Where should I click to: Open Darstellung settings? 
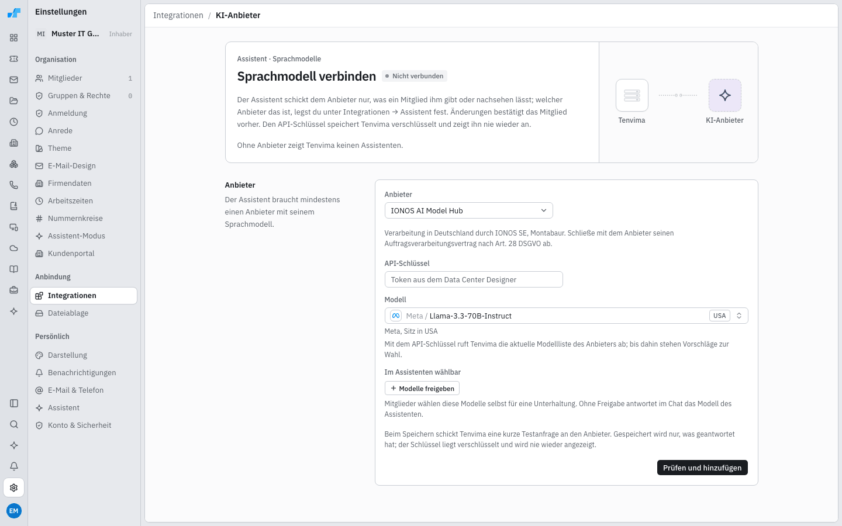pyautogui.click(x=84, y=355)
